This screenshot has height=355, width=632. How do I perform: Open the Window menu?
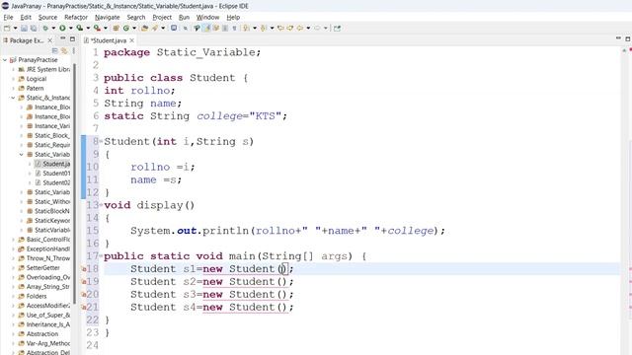point(207,18)
